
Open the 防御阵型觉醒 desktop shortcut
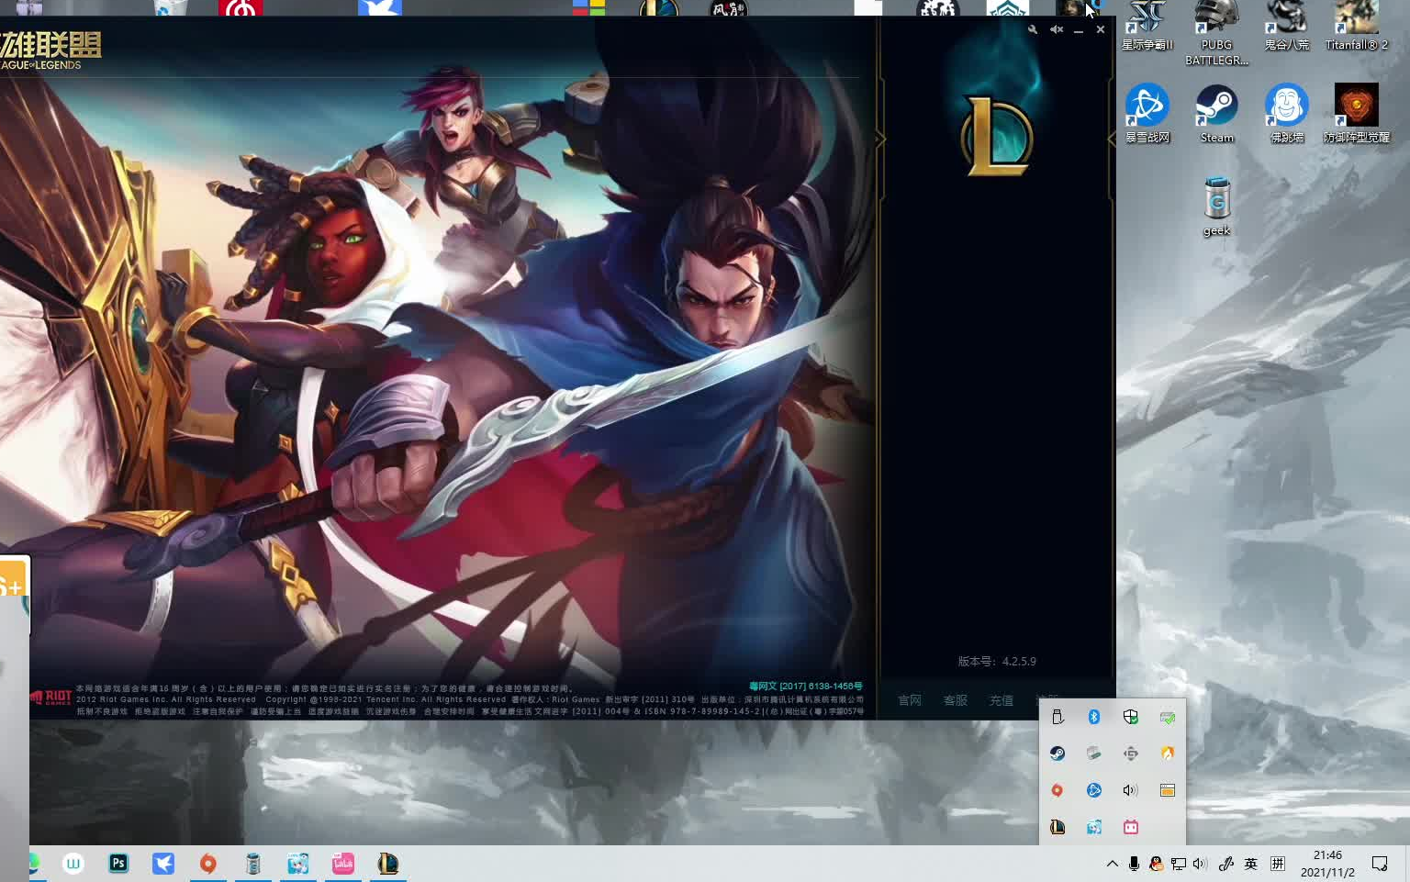point(1357,113)
